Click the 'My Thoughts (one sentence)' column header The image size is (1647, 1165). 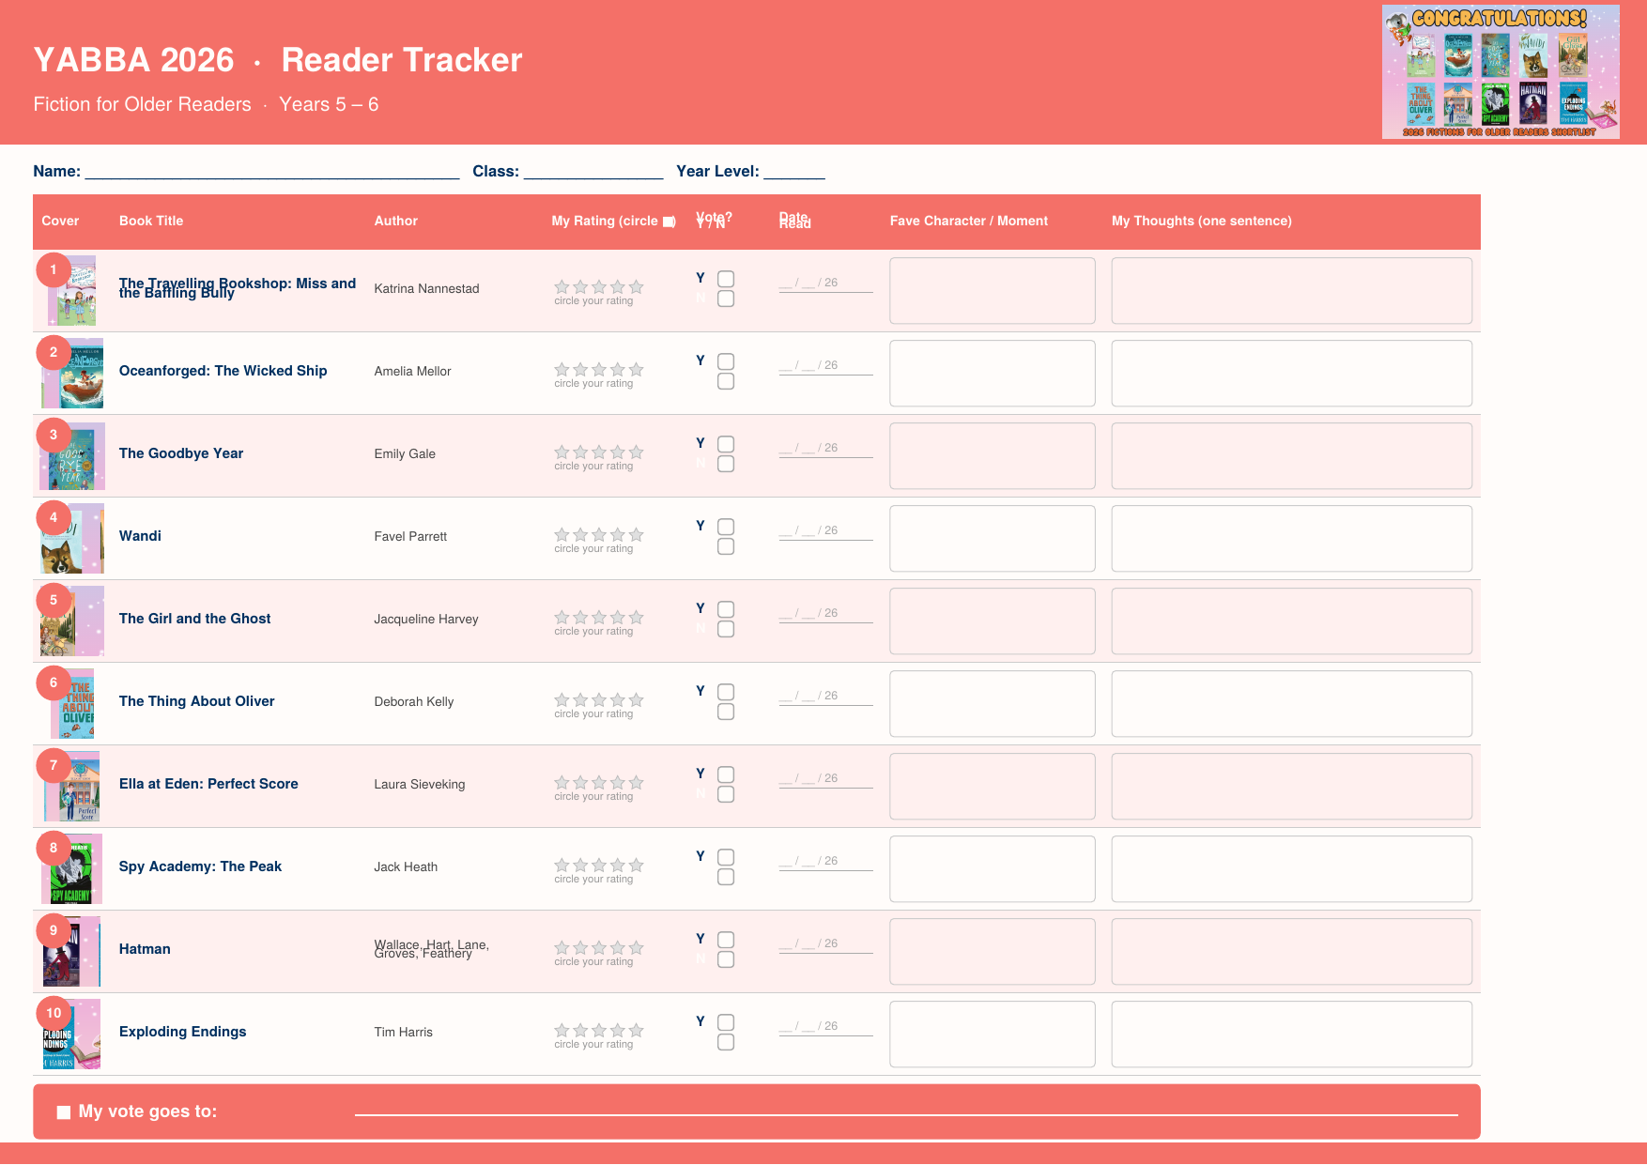coord(1202,221)
